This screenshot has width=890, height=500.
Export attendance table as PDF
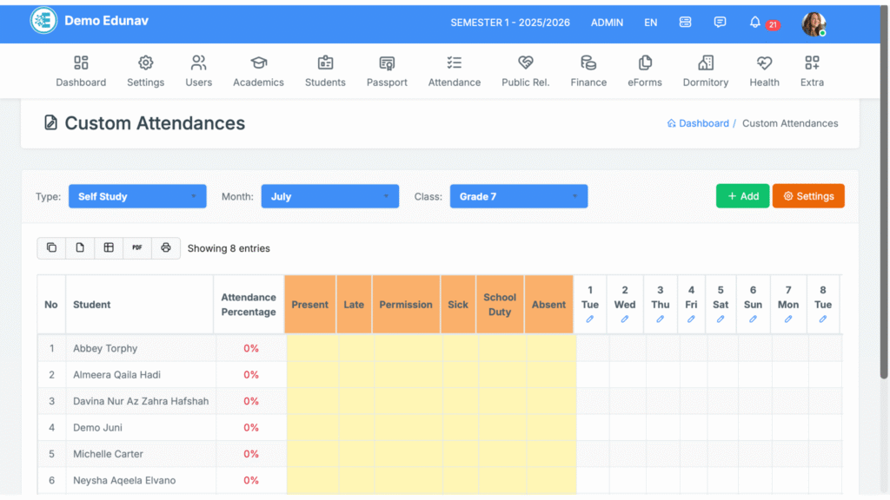137,247
